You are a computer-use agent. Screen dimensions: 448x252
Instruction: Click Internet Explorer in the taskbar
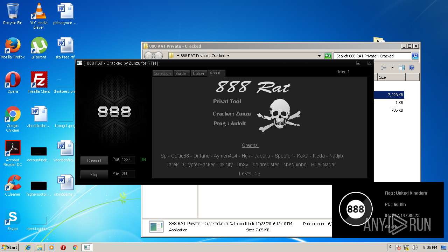pyautogui.click(x=28, y=247)
